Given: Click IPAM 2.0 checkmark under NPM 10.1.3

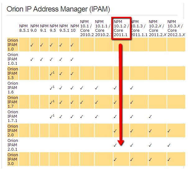Looking at the screenshot, I should pyautogui.click(x=132, y=131).
